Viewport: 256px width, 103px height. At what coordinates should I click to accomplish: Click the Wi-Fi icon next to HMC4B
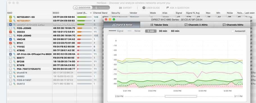coord(14,39)
